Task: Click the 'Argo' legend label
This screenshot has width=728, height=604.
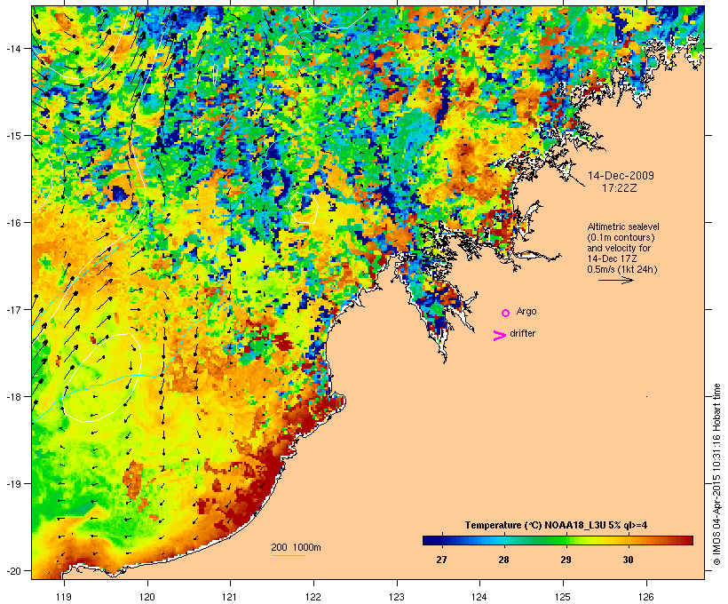Action: [526, 311]
